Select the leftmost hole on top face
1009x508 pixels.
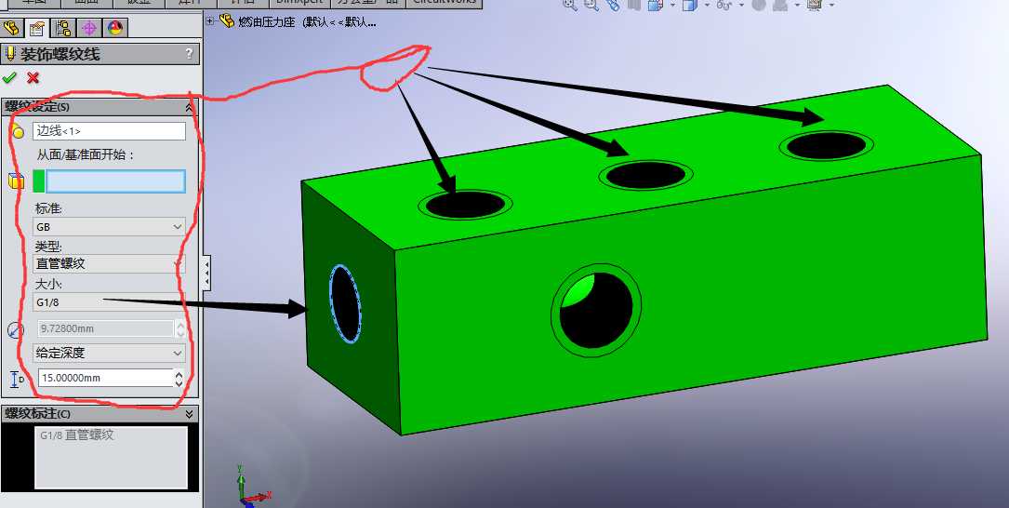click(x=465, y=205)
